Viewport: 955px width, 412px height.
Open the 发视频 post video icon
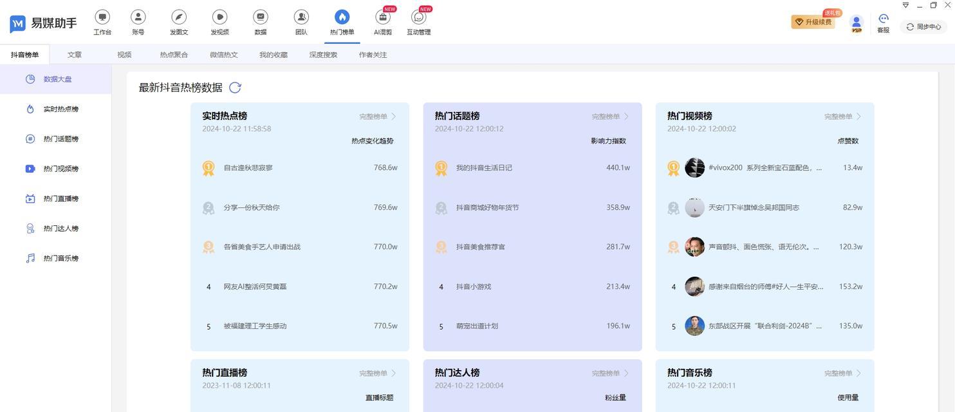(219, 17)
